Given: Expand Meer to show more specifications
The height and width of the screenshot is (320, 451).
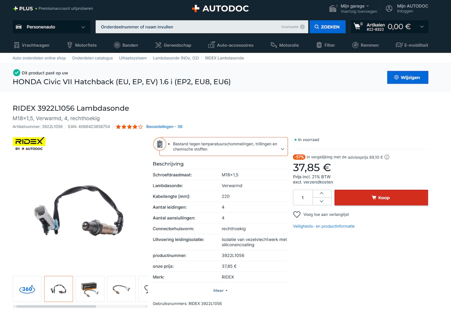Looking at the screenshot, I should pyautogui.click(x=220, y=291).
